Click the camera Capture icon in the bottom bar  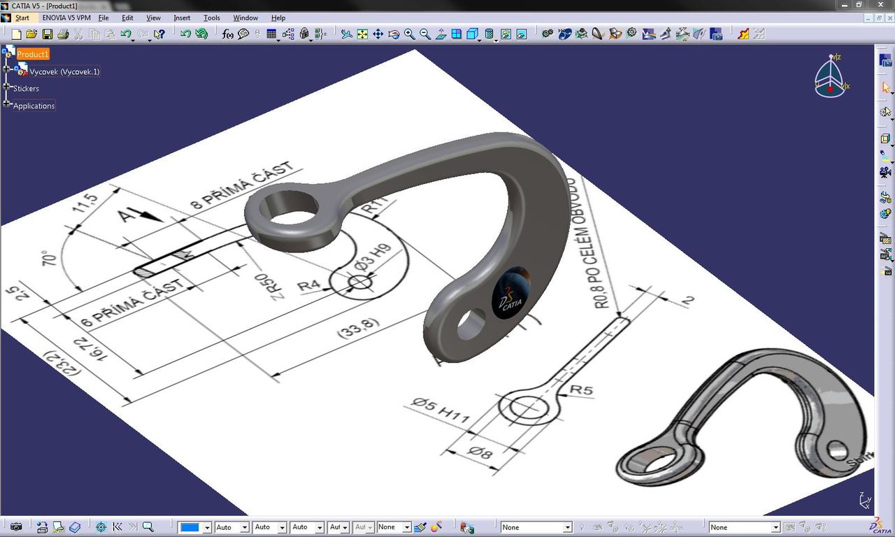16,527
